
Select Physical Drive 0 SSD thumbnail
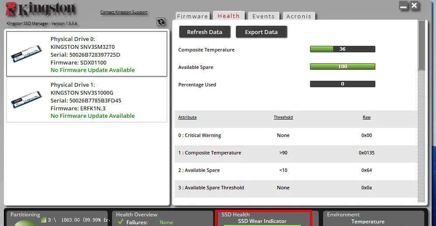pyautogui.click(x=27, y=54)
